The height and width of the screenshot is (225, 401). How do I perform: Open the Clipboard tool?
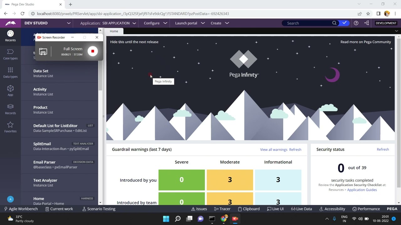[249, 209]
